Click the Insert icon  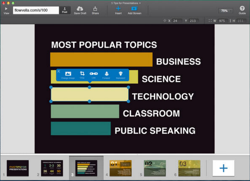coord(118,10)
